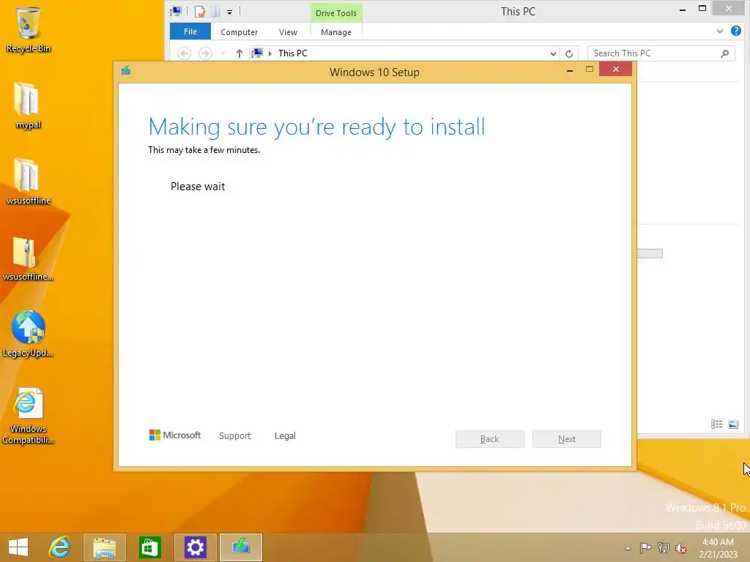Maximize the Windows 10 Setup window
This screenshot has height=562, width=750.
(590, 70)
